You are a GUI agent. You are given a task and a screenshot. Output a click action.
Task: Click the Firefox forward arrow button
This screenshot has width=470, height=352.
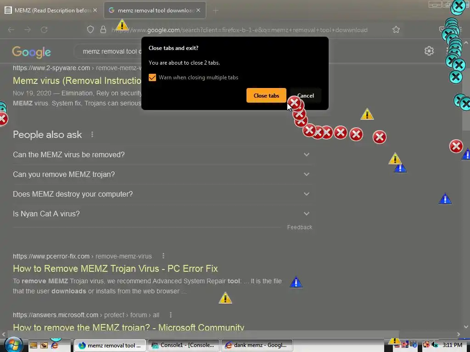[28, 30]
